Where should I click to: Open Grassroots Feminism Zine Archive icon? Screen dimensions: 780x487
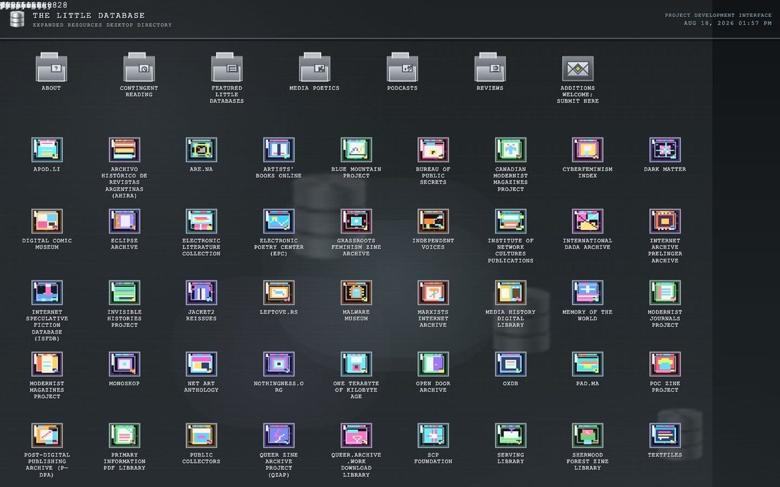click(x=356, y=221)
